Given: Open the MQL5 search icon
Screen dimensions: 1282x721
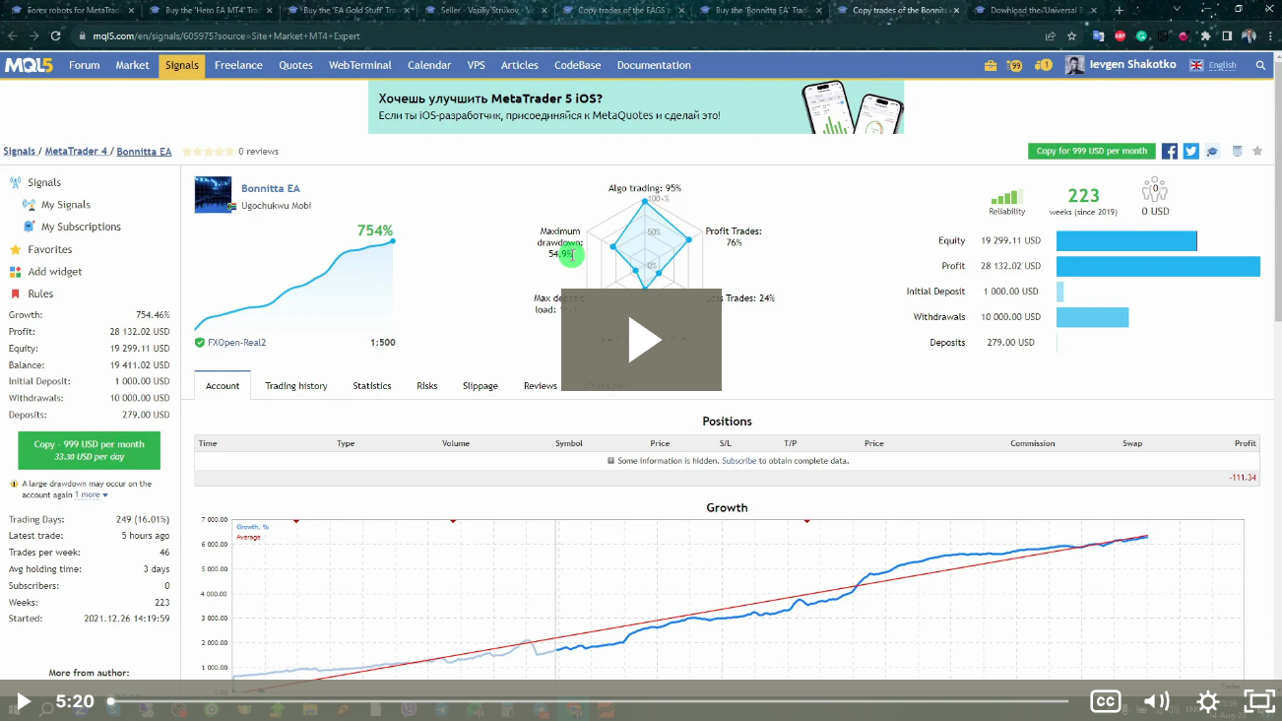Looking at the screenshot, I should [x=1260, y=65].
